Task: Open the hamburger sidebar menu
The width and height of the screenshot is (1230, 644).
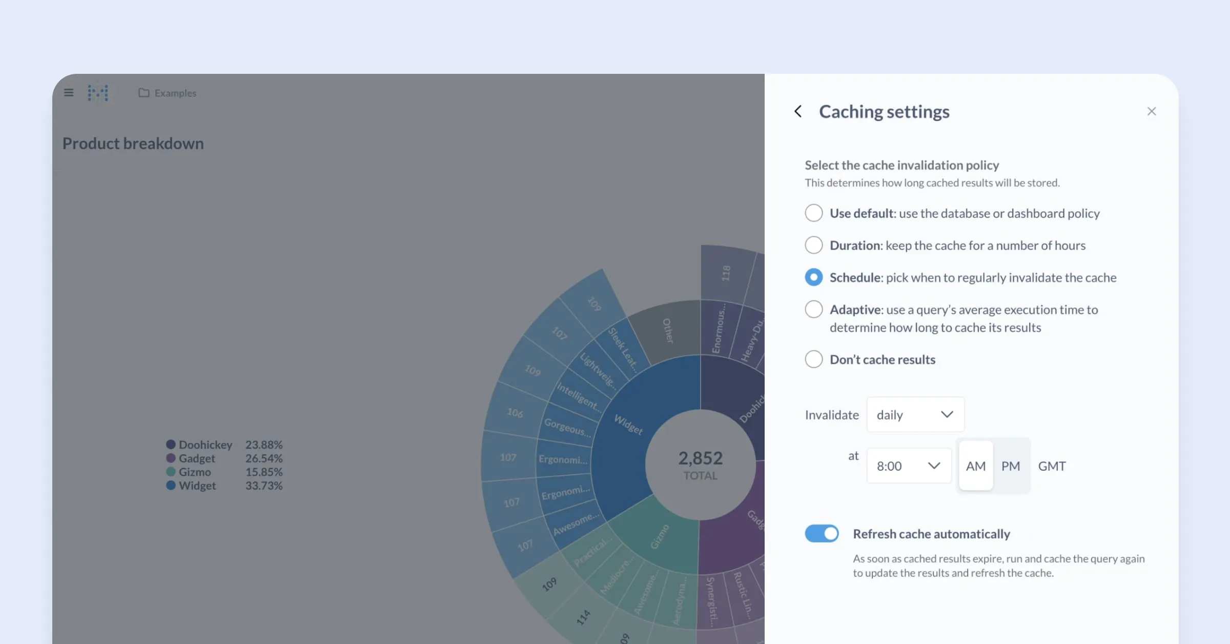Action: click(x=69, y=93)
